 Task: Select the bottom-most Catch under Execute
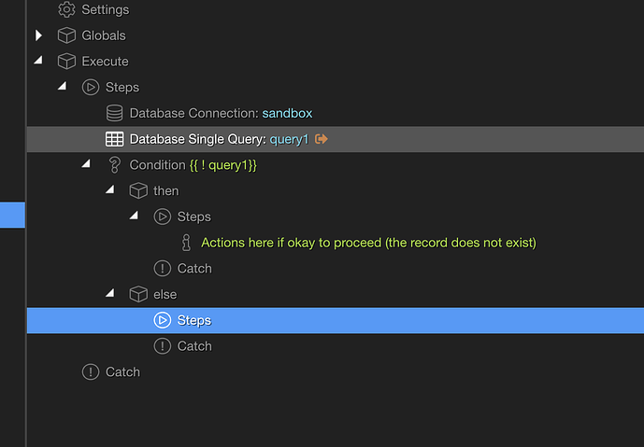(x=122, y=371)
